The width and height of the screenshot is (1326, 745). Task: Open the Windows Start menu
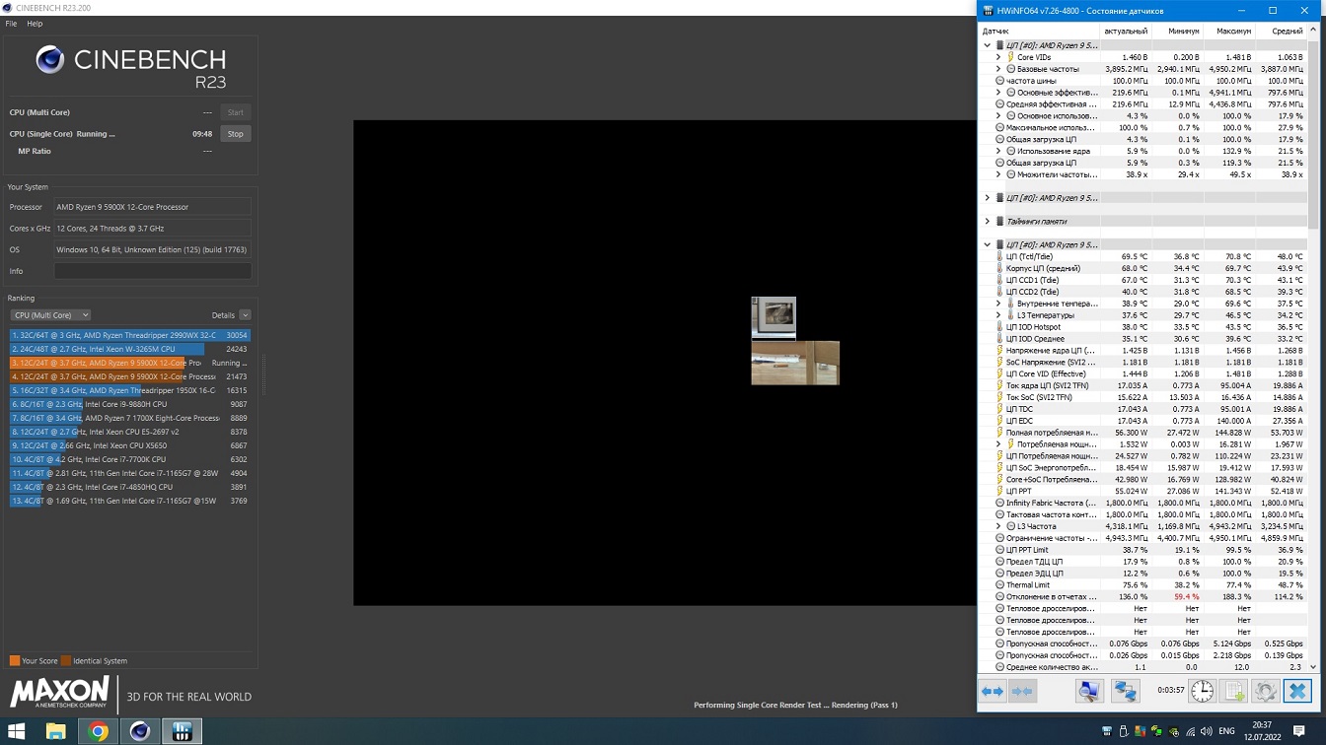[x=17, y=731]
